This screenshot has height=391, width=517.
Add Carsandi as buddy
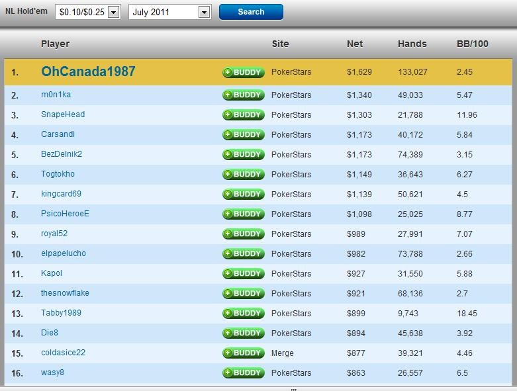point(244,134)
